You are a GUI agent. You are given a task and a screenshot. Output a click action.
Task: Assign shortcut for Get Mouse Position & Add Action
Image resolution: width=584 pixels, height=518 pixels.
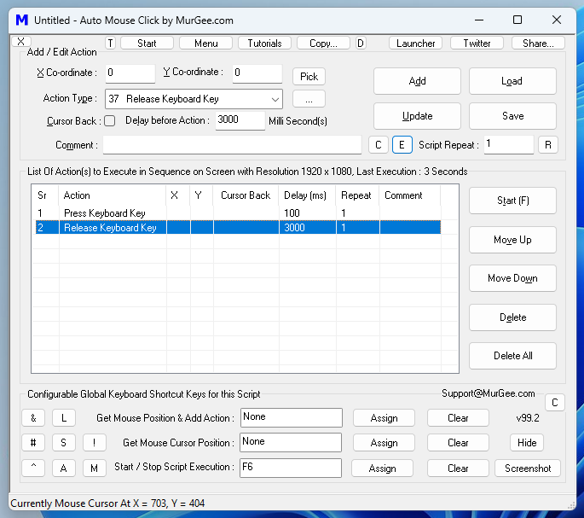point(384,418)
